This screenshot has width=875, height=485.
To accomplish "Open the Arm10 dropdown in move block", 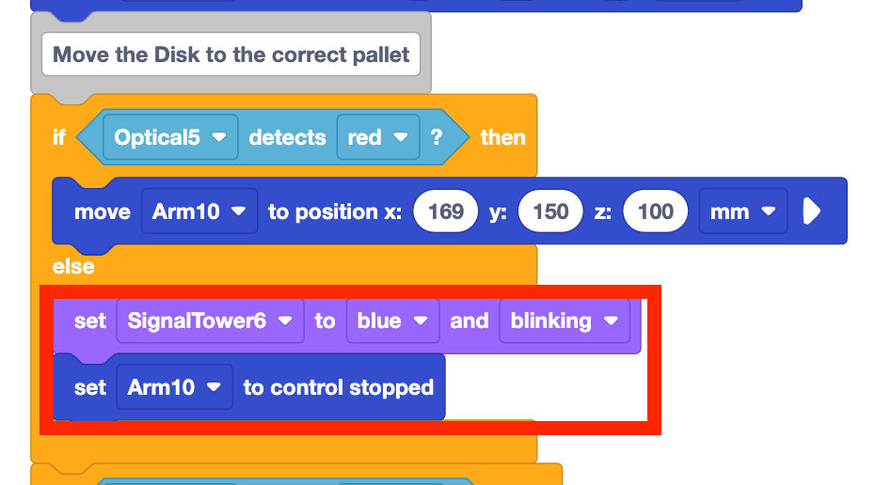I will (x=199, y=211).
